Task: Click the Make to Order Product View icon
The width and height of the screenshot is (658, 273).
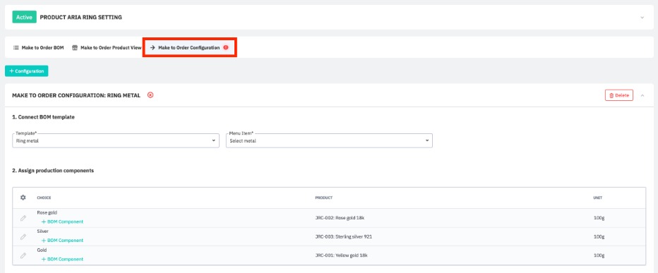Action: 75,48
